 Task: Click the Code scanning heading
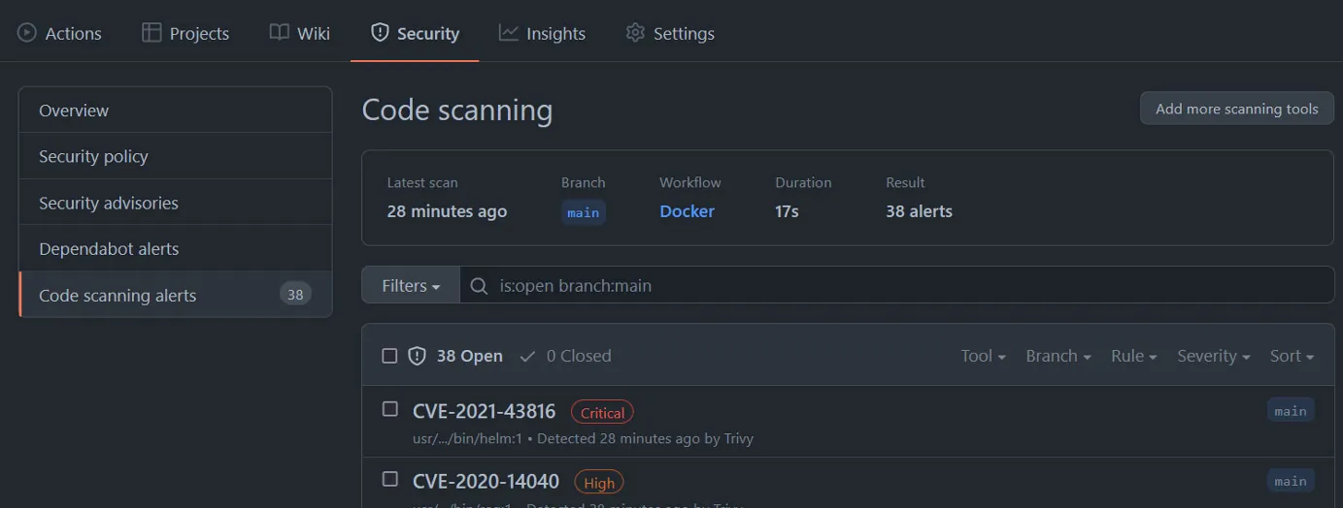click(457, 110)
